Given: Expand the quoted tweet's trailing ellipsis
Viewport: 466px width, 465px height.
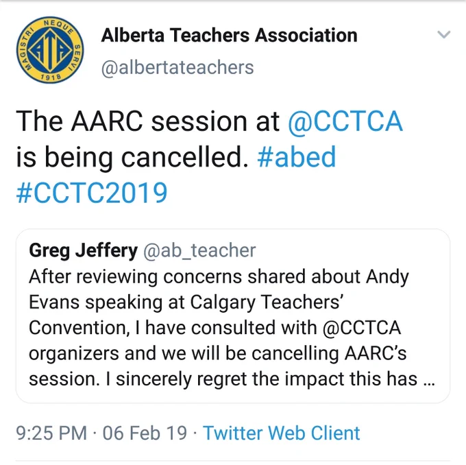Looking at the screenshot, I should (x=429, y=383).
